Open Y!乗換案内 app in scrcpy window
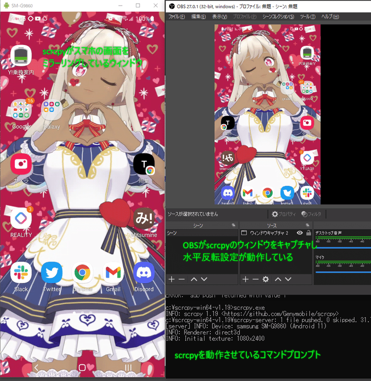This screenshot has width=371, height=381. [x=21, y=56]
